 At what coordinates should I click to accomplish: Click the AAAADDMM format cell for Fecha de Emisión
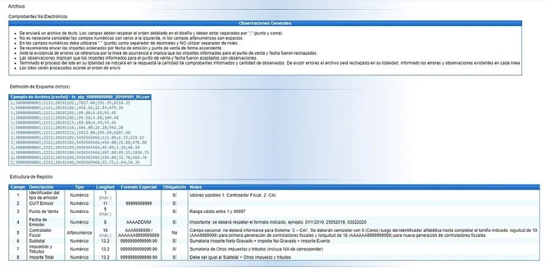[x=139, y=222]
